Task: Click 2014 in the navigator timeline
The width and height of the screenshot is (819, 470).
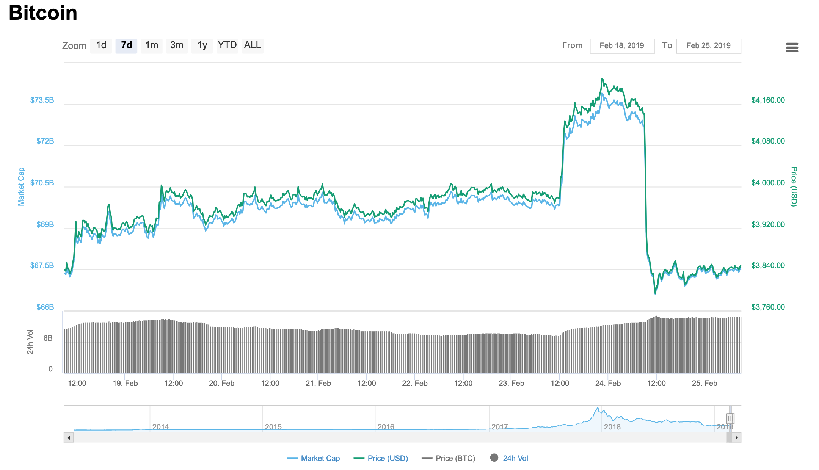Action: [x=160, y=427]
